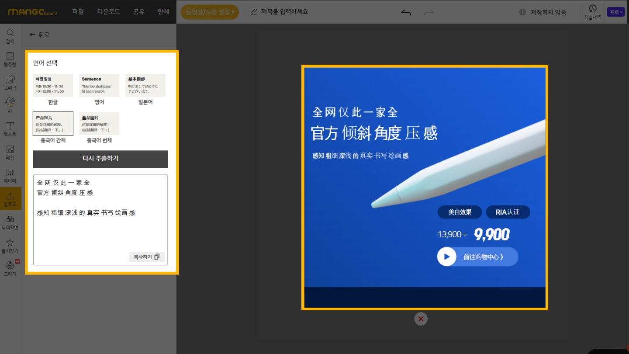Open the 파일 menu

(x=78, y=12)
